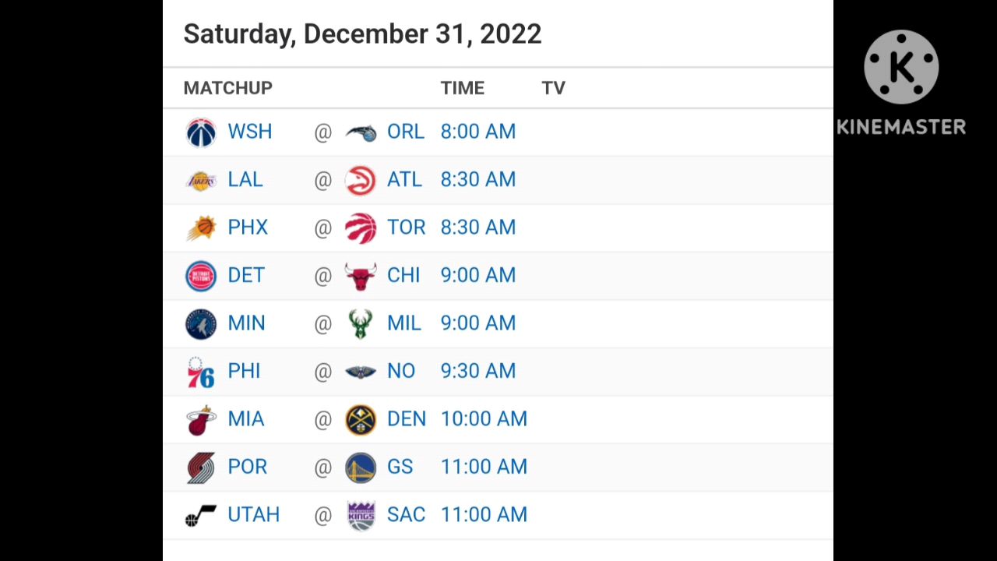This screenshot has height=561, width=997.
Task: Click the Washington Wizards team logo
Action: pos(201,132)
